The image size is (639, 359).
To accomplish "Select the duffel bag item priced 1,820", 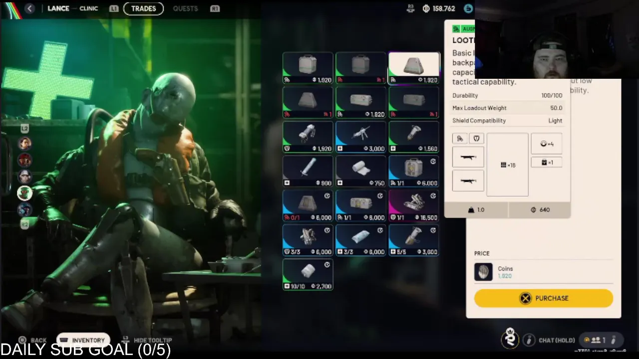I will [361, 103].
